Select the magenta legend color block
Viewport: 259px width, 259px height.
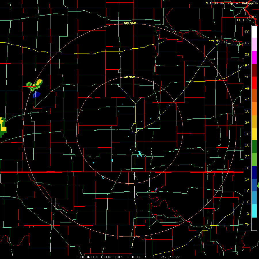coord(254,57)
